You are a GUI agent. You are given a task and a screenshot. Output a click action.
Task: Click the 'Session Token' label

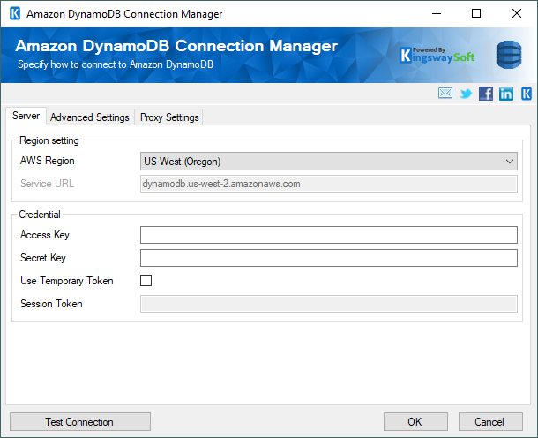[x=51, y=304]
